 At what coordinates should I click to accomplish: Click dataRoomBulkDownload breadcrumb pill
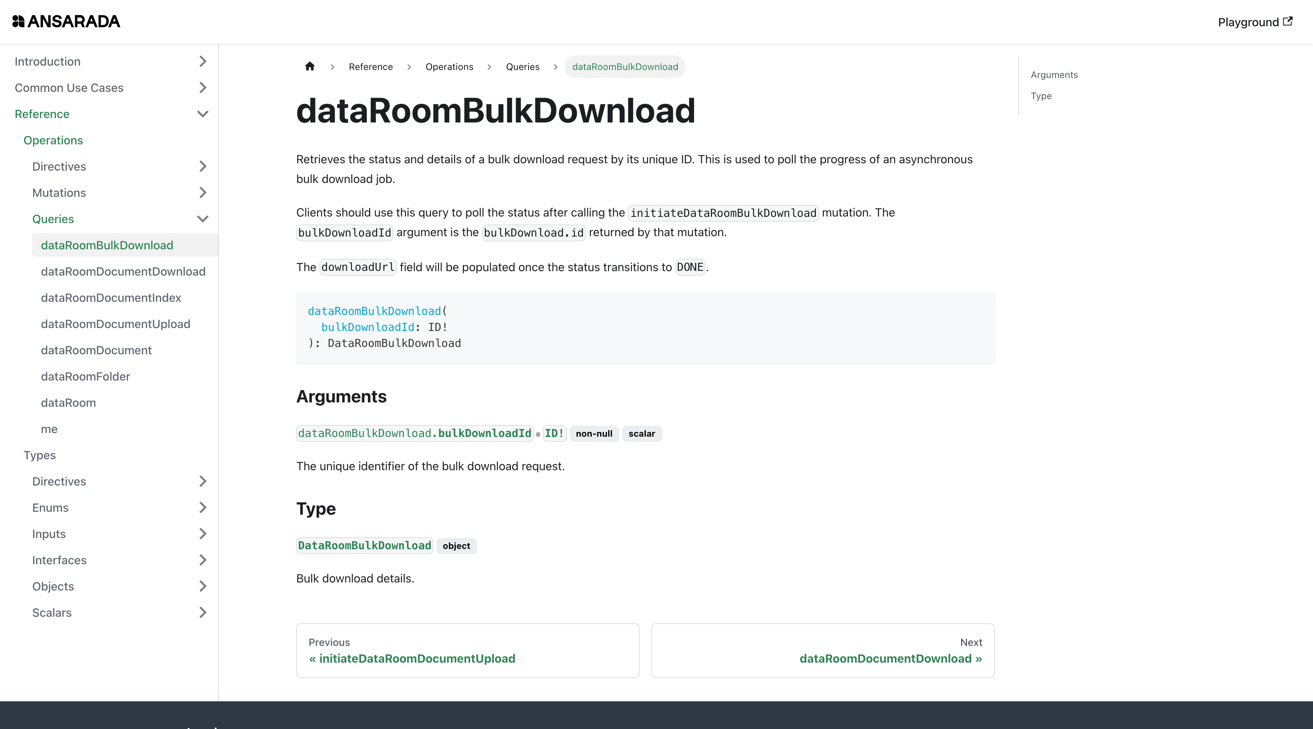point(625,67)
